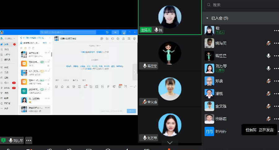279x150 pixels.
Task: Open three-dot menu beside shared screen label
Action: (29, 140)
